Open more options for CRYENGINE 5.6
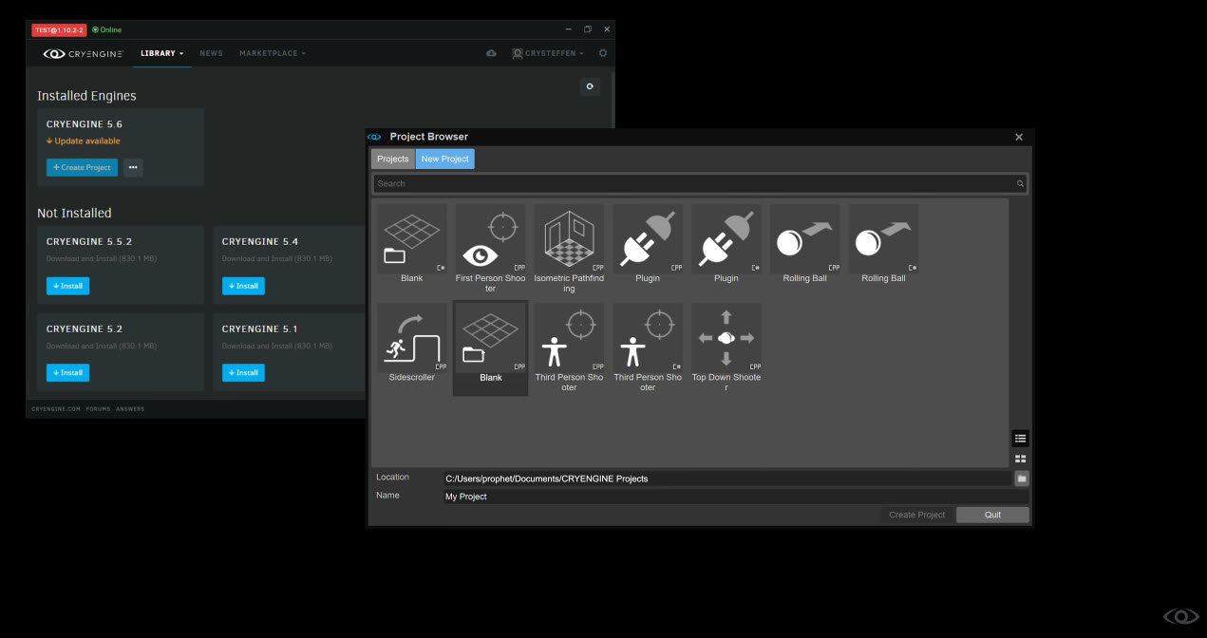 click(133, 167)
